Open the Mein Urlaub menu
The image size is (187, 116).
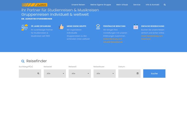[122, 5]
